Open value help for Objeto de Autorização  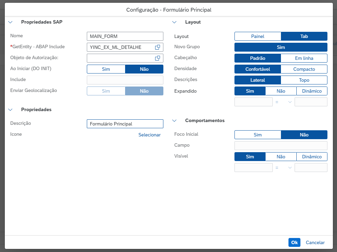[158, 58]
